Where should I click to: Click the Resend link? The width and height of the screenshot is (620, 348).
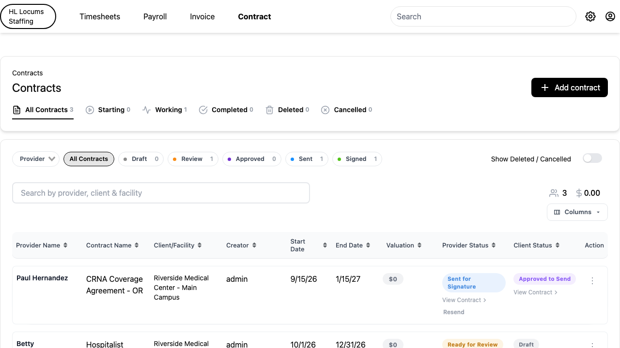(454, 312)
